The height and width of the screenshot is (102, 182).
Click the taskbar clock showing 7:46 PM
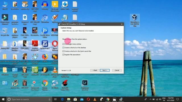(170, 99)
